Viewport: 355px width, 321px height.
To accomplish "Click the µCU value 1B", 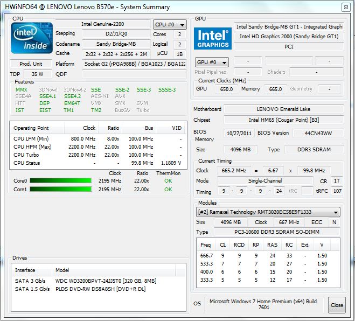I will click(180, 54).
